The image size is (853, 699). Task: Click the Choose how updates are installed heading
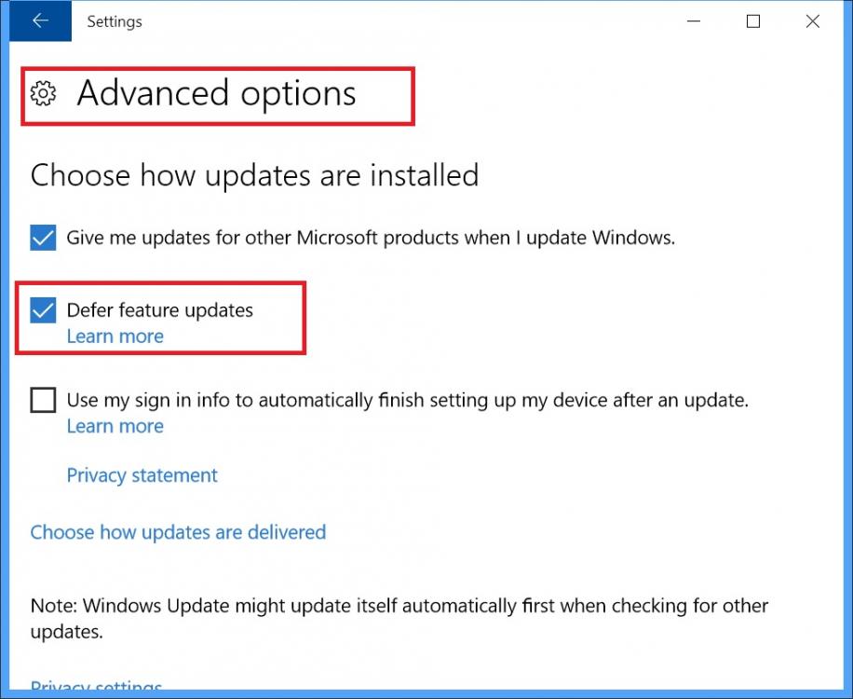click(254, 175)
